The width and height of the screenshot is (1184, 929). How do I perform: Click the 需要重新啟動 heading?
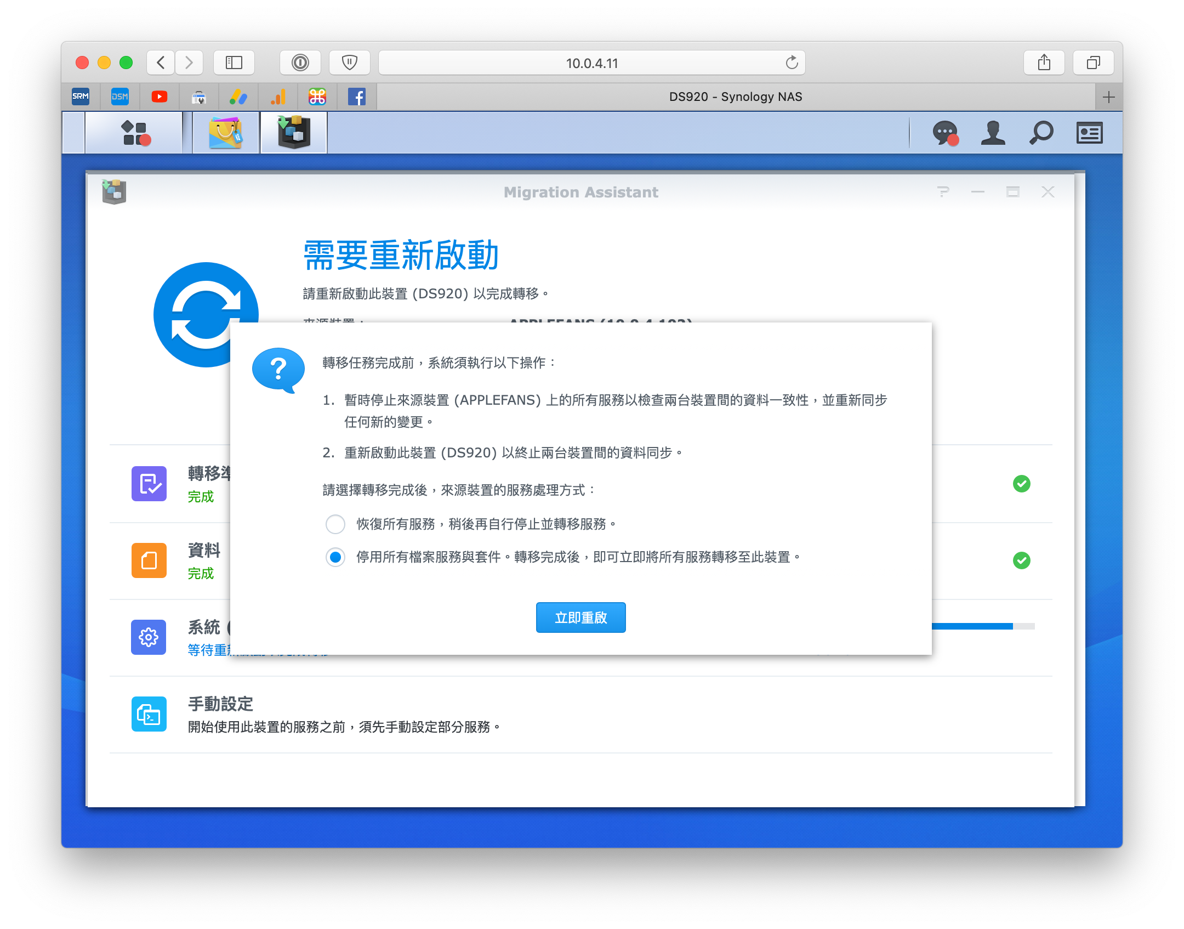click(x=401, y=255)
